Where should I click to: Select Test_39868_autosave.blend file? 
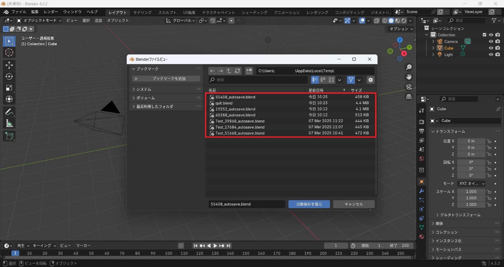coord(291,121)
